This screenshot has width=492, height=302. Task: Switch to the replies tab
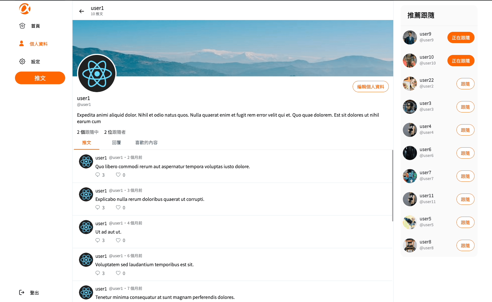[116, 143]
